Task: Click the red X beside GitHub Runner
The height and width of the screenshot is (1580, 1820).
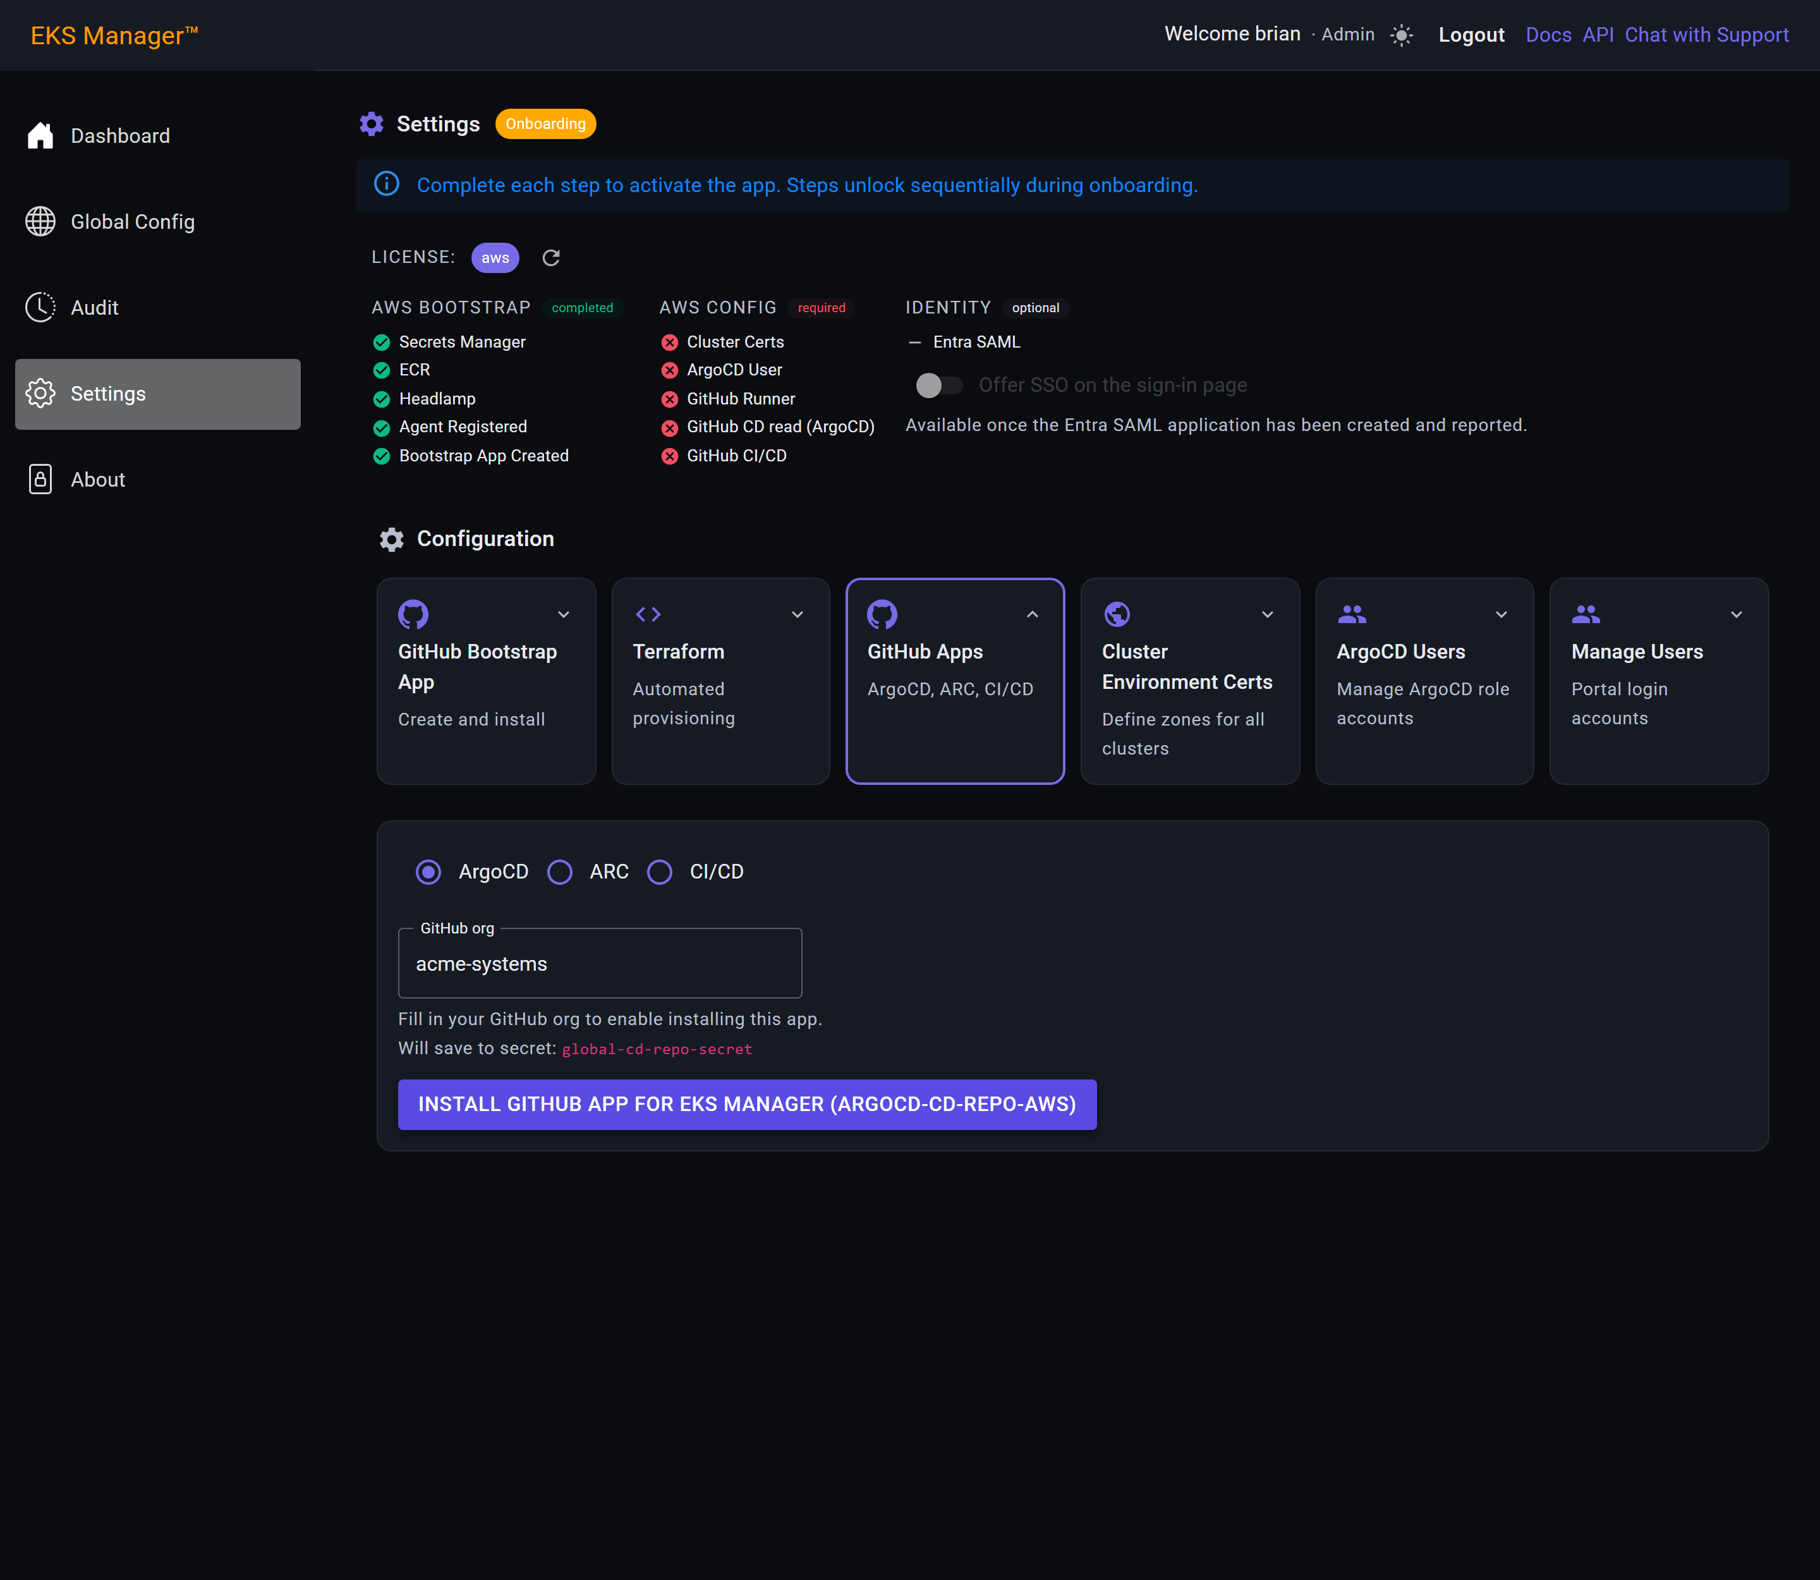Action: click(x=669, y=399)
